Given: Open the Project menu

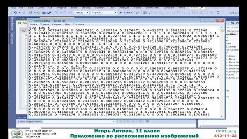Looking at the screenshot, I should (x=61, y=8).
